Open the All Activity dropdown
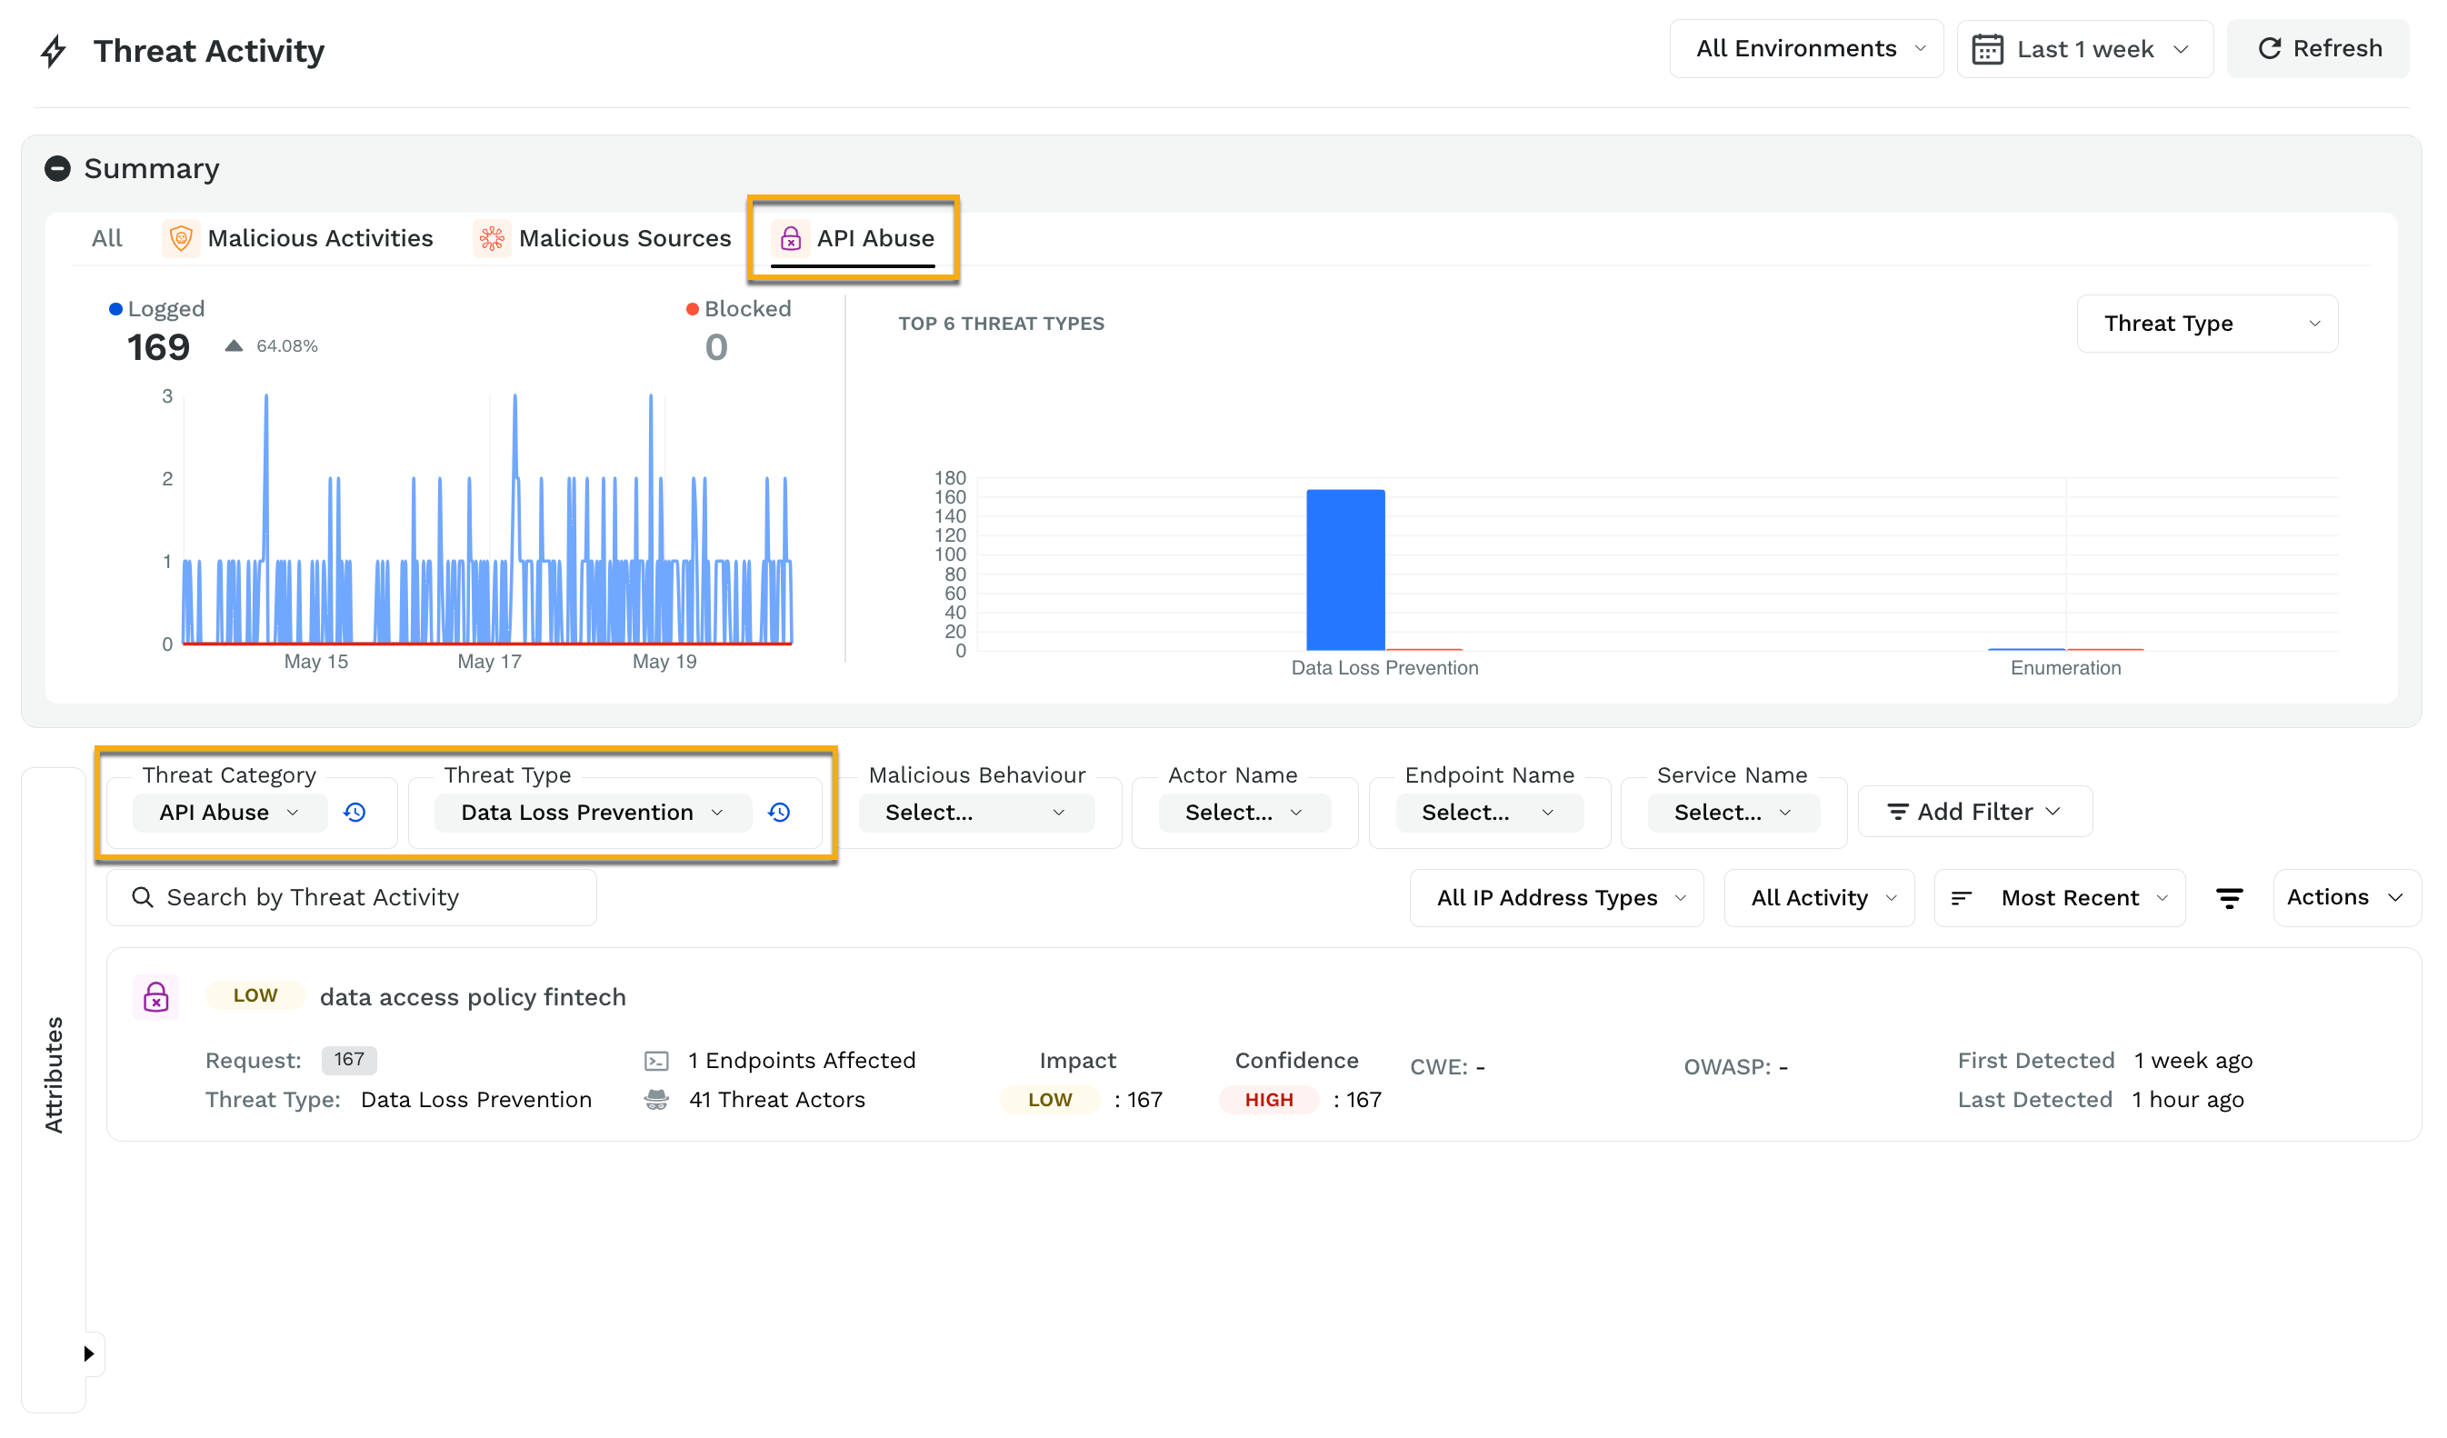This screenshot has height=1438, width=2447. pos(1819,898)
